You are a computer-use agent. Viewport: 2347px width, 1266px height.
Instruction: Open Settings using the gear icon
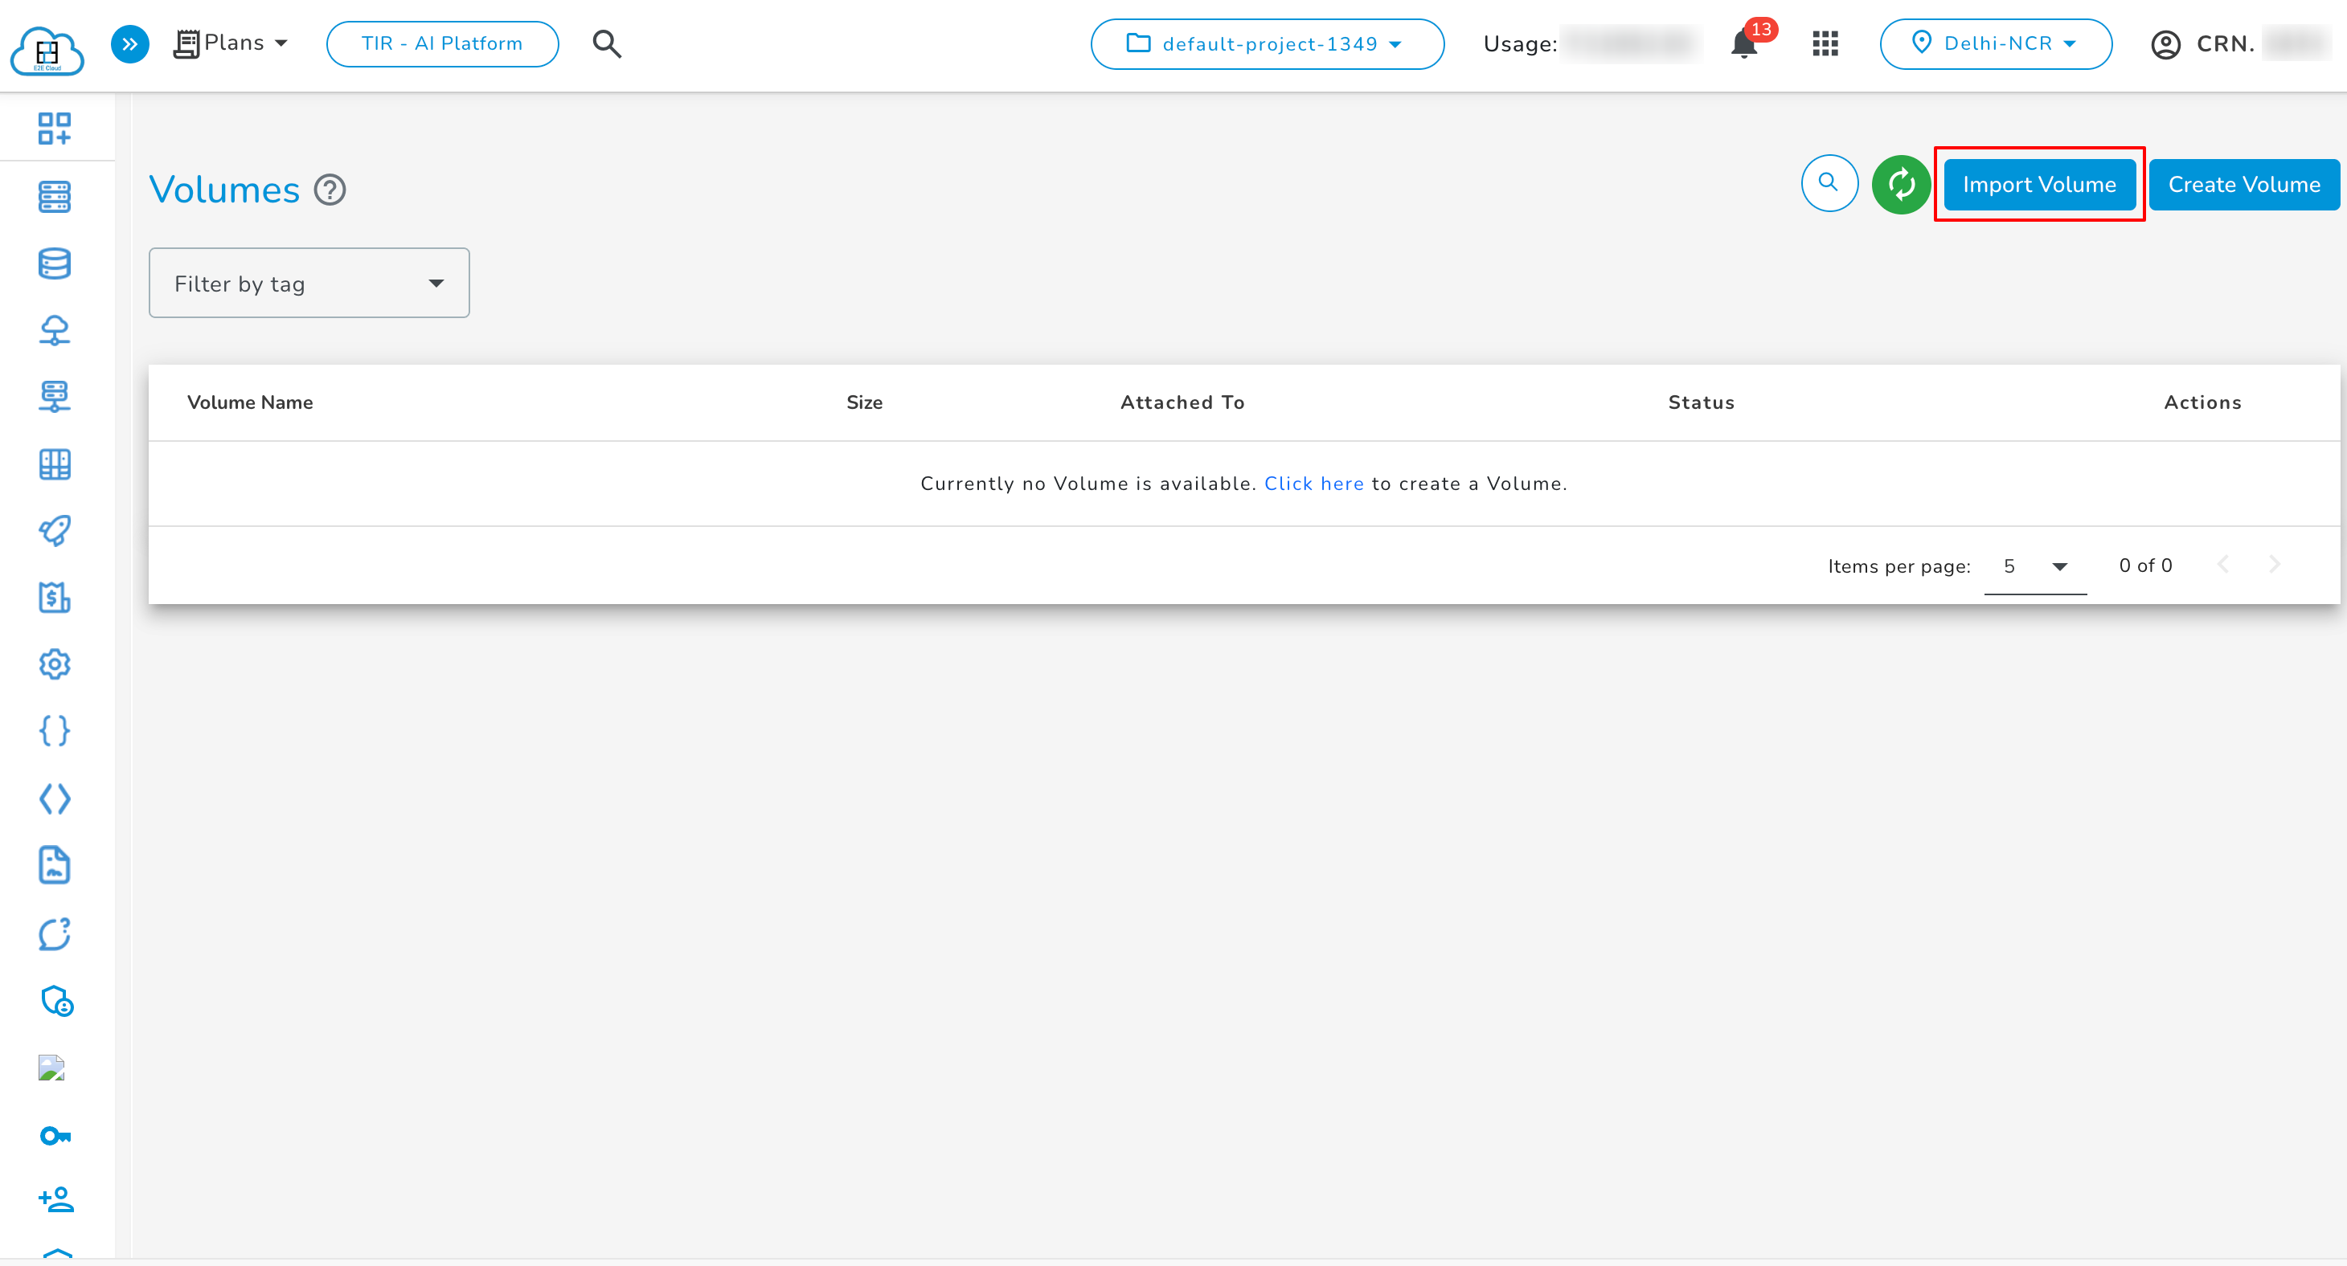[x=55, y=664]
